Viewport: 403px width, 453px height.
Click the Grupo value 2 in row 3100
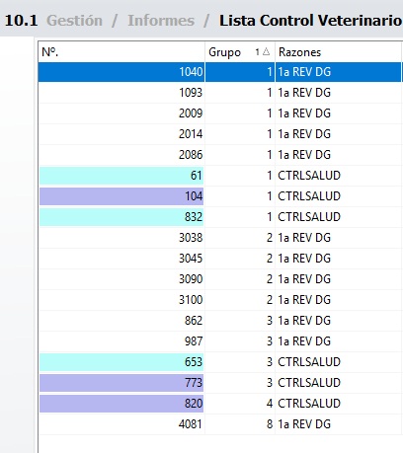[270, 300]
